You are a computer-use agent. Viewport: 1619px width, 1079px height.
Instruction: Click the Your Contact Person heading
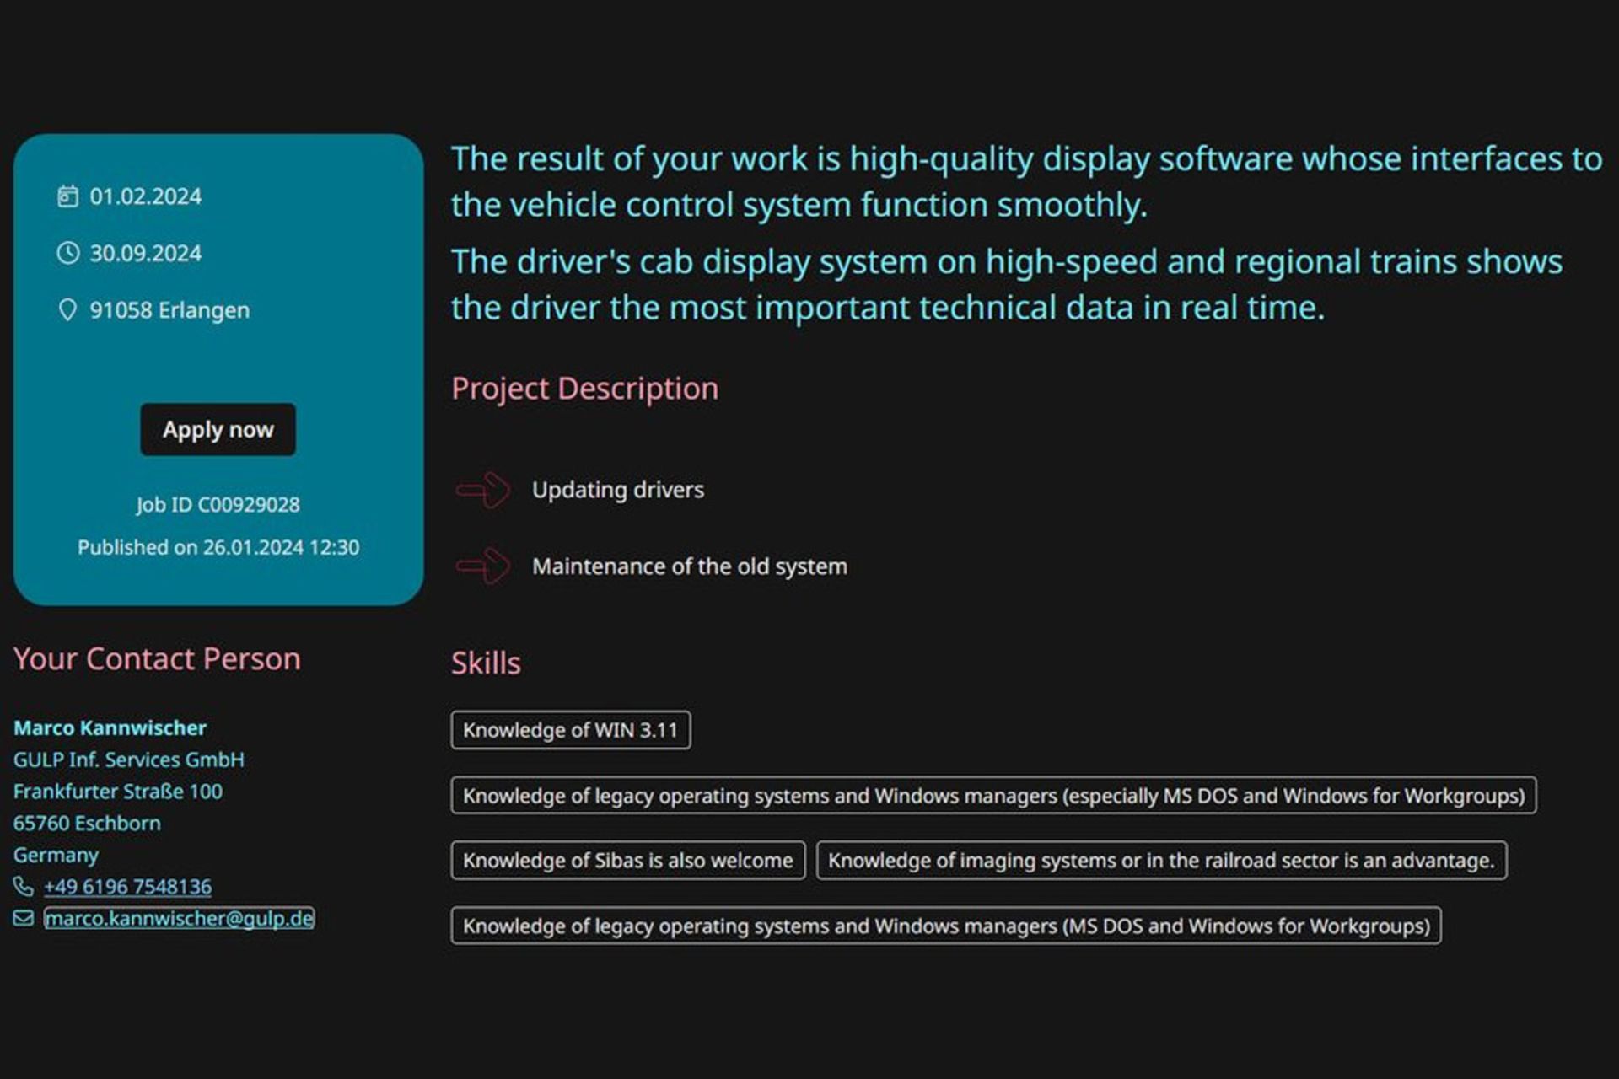tap(157, 658)
